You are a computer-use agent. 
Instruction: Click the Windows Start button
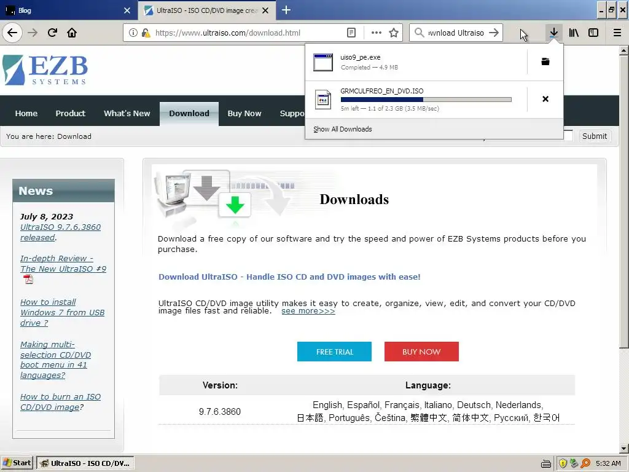point(17,463)
